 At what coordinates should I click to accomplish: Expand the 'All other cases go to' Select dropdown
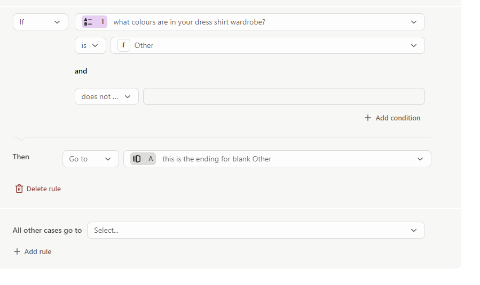coord(256,230)
